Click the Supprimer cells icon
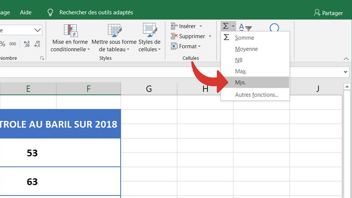Screen dimensions: 352x198 [x=174, y=36]
